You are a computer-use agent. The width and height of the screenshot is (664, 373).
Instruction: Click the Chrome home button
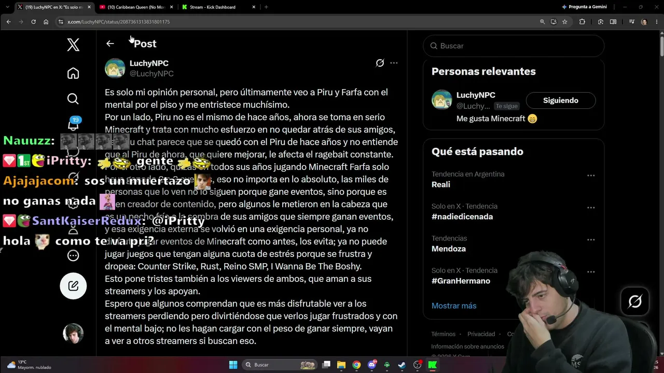click(x=46, y=22)
